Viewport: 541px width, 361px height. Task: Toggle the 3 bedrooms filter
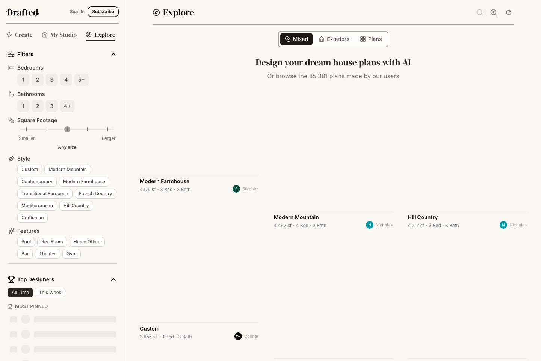(52, 80)
